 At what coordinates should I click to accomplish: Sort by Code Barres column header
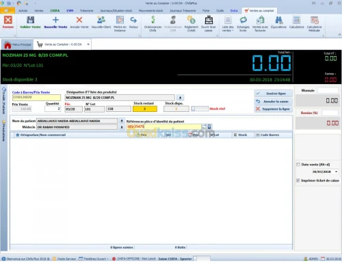(273, 135)
